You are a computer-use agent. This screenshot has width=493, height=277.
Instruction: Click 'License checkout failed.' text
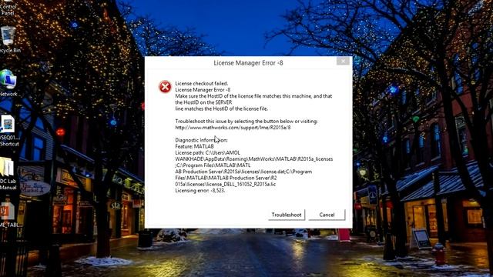[x=202, y=84]
